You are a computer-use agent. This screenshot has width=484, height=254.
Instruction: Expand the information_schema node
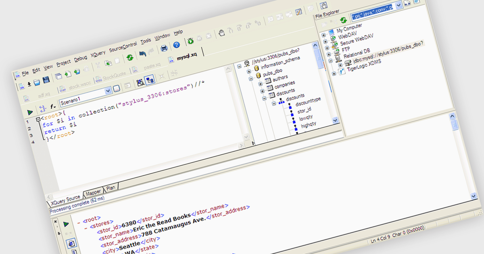pos(249,71)
